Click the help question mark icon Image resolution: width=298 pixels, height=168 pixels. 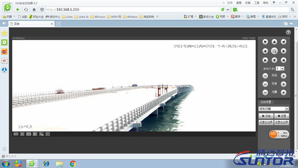(288, 32)
